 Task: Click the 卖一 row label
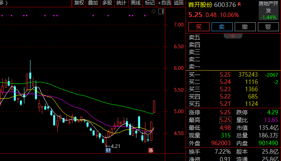coord(195,67)
